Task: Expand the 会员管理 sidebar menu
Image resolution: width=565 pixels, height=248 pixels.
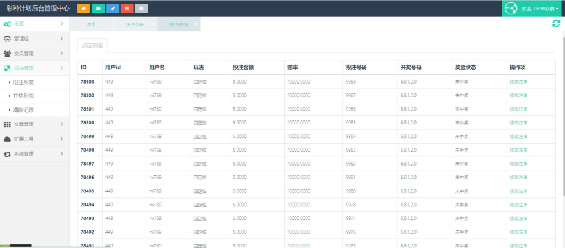Action: click(34, 53)
